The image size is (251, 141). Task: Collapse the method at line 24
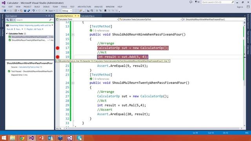pyautogui.click(x=73, y=83)
